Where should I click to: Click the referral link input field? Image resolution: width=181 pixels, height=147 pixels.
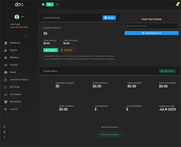tap(152, 26)
